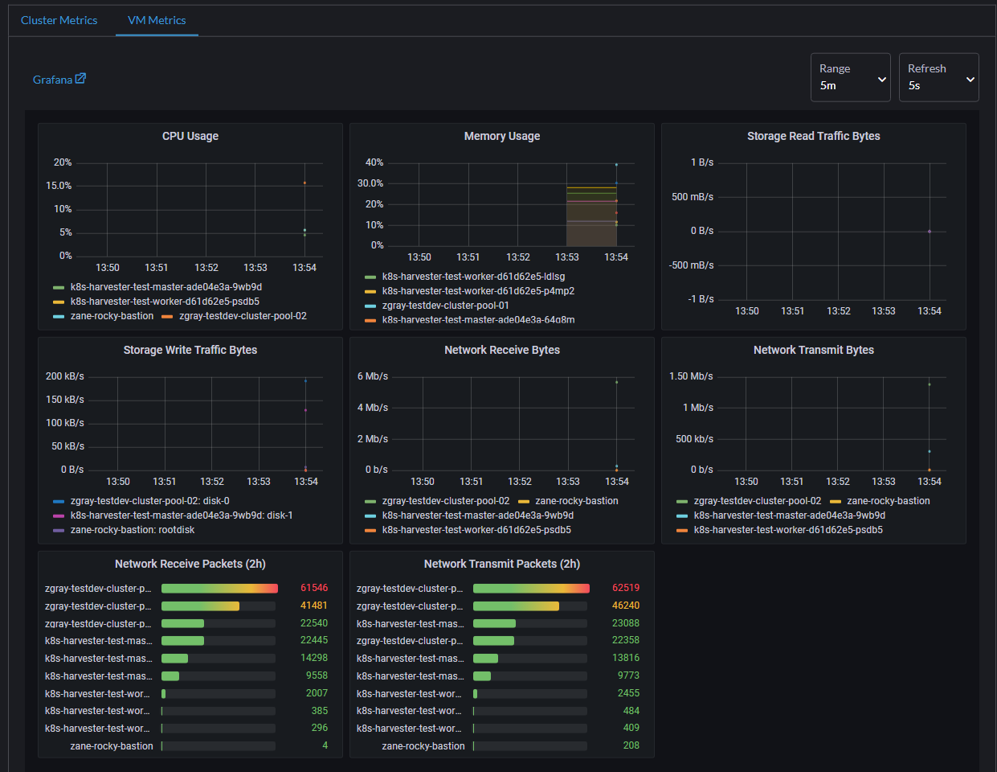
Task: Click the 14298 value in Receive Packets
Action: (314, 658)
